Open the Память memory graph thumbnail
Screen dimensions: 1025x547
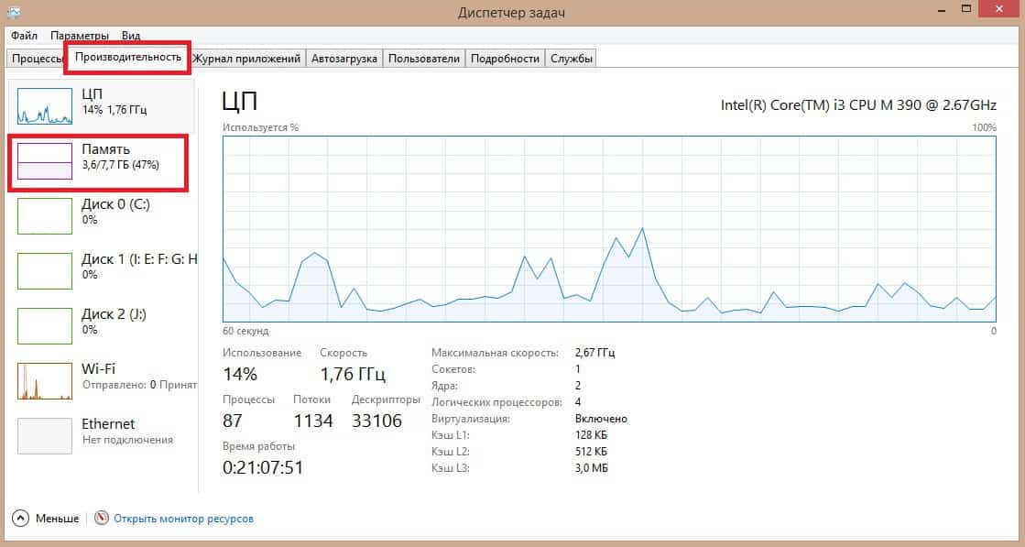click(x=45, y=160)
